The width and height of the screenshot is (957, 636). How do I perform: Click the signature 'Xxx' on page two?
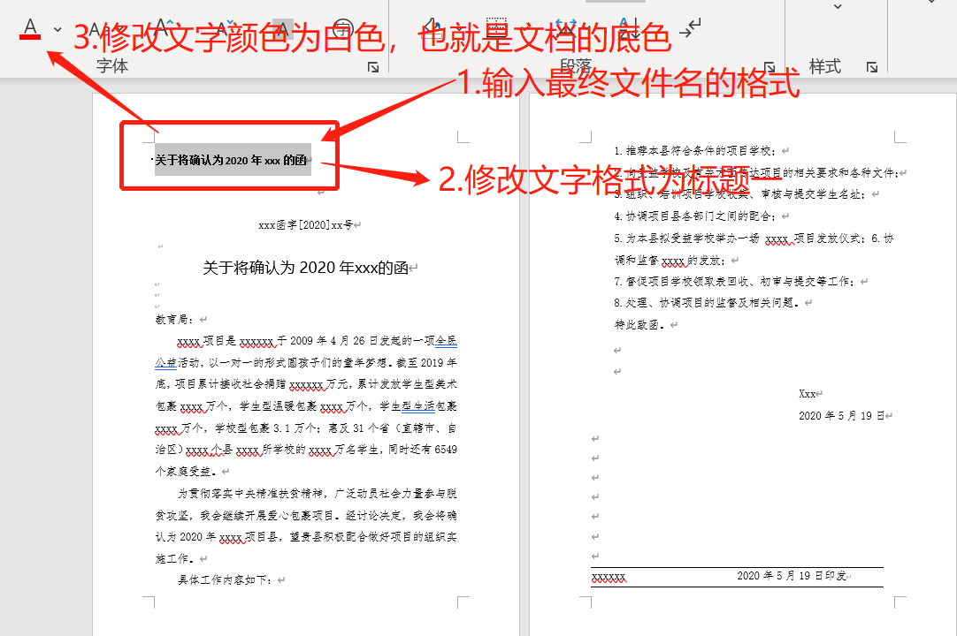(x=807, y=394)
